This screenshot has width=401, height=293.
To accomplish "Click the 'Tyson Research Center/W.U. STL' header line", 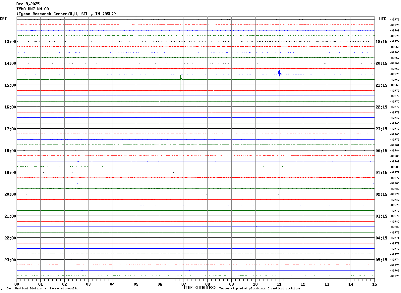I will tap(66, 14).
